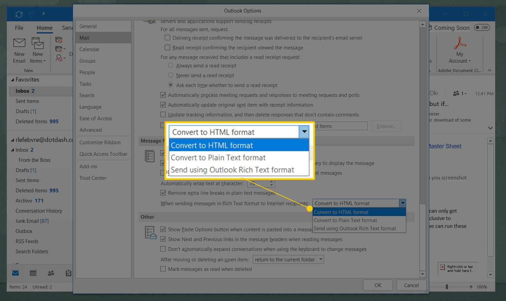The width and height of the screenshot is (506, 301).
Task: Select Convert to HTML format option
Action: pyautogui.click(x=359, y=212)
